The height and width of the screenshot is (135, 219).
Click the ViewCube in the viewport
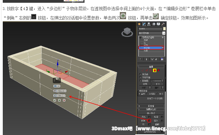tap(127, 32)
